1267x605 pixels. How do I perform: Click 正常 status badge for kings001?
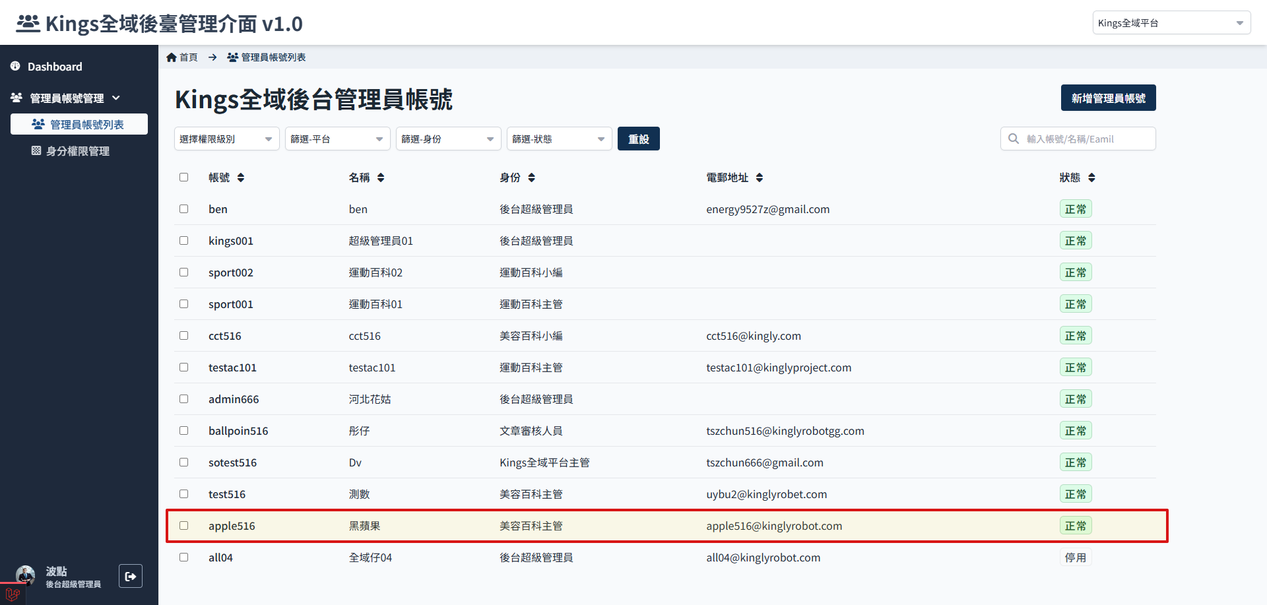pyautogui.click(x=1076, y=241)
